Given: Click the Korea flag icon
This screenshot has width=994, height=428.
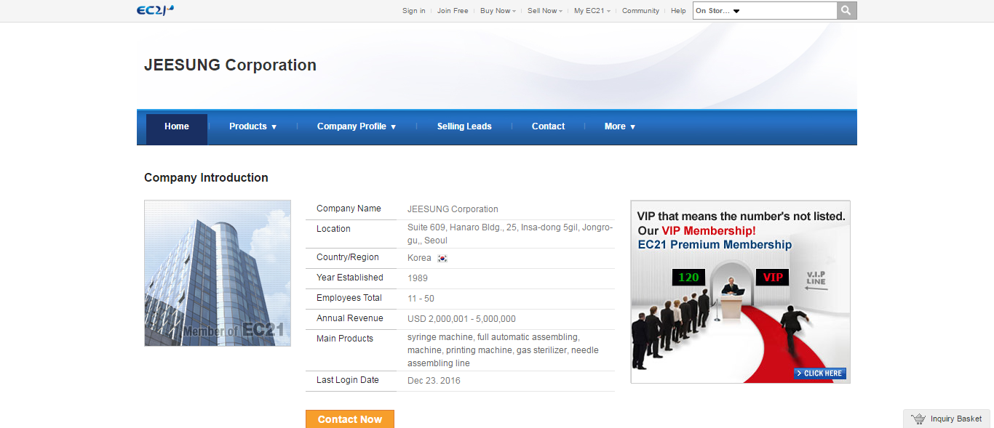Looking at the screenshot, I should (442, 259).
